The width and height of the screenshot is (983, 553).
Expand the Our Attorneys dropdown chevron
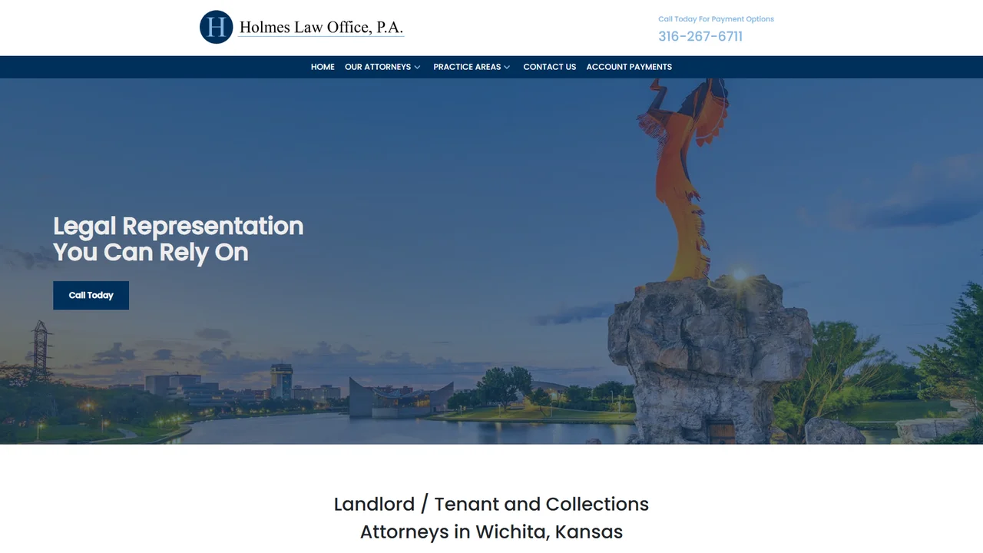(x=417, y=67)
